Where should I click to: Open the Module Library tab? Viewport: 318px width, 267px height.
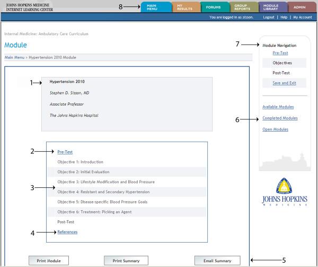pyautogui.click(x=273, y=7)
